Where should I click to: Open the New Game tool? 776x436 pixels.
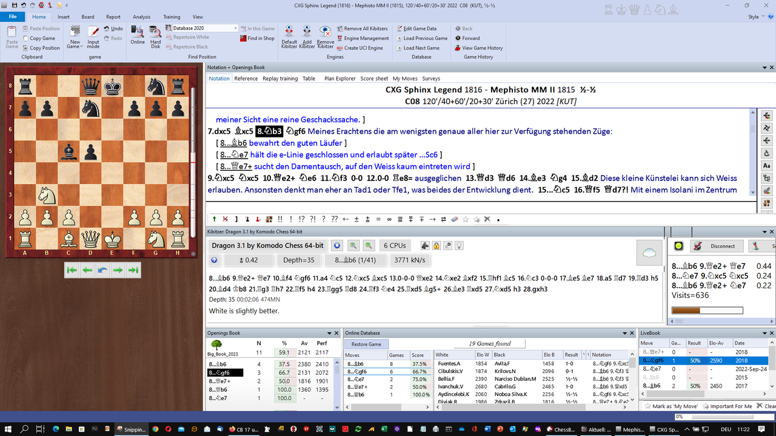click(75, 37)
